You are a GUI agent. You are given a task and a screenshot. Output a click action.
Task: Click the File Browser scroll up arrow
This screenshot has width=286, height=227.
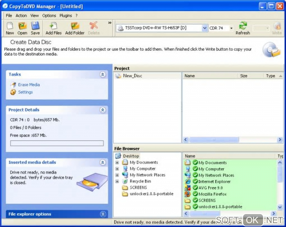[280, 162]
